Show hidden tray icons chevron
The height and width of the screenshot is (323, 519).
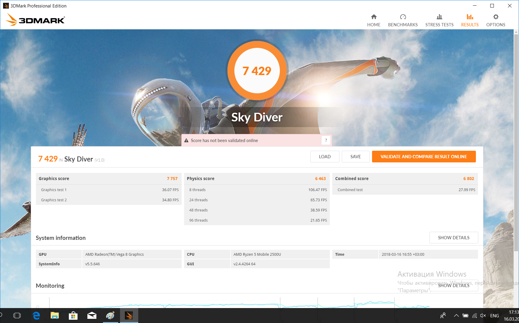pyautogui.click(x=456, y=316)
